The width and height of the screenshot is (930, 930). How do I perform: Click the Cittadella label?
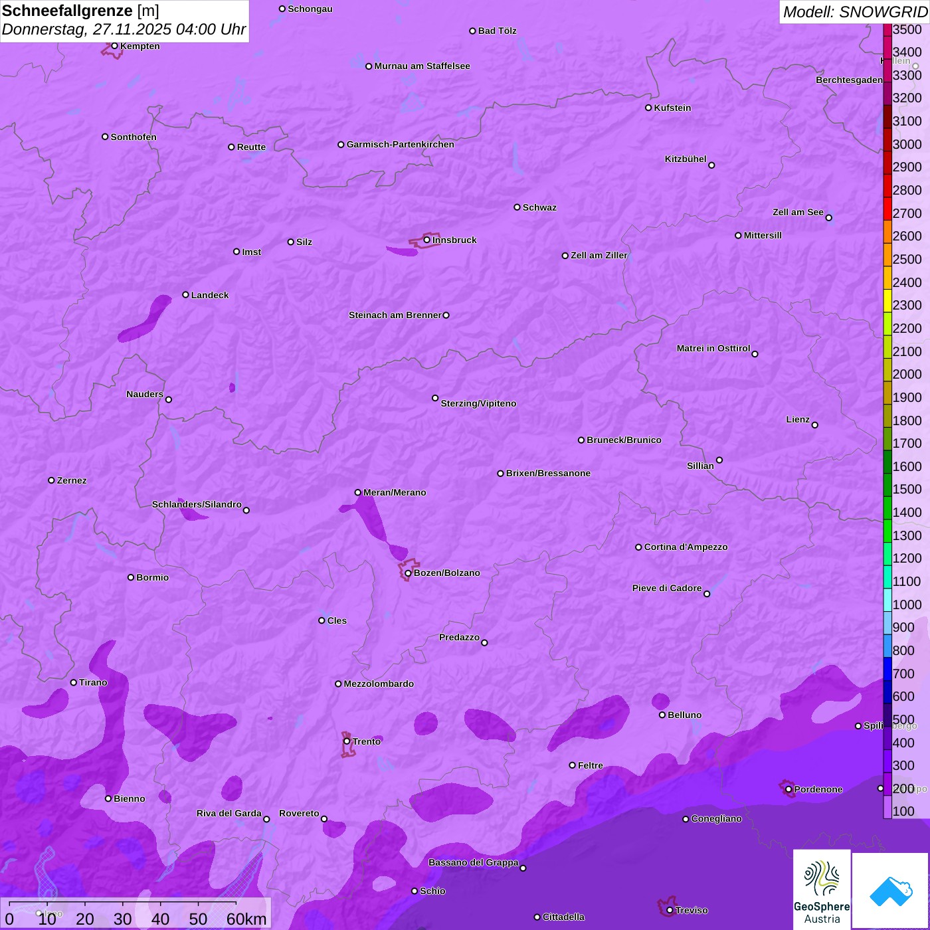tap(563, 917)
